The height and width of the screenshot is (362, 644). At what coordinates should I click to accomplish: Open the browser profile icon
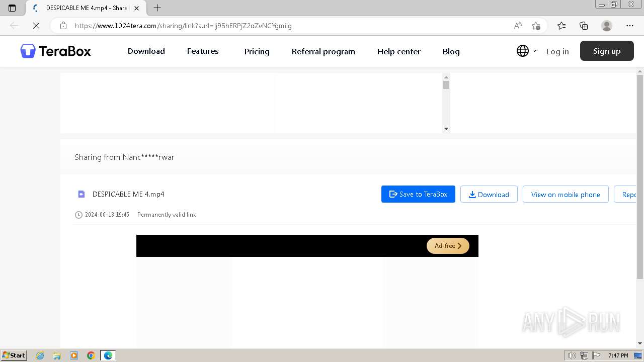[607, 26]
